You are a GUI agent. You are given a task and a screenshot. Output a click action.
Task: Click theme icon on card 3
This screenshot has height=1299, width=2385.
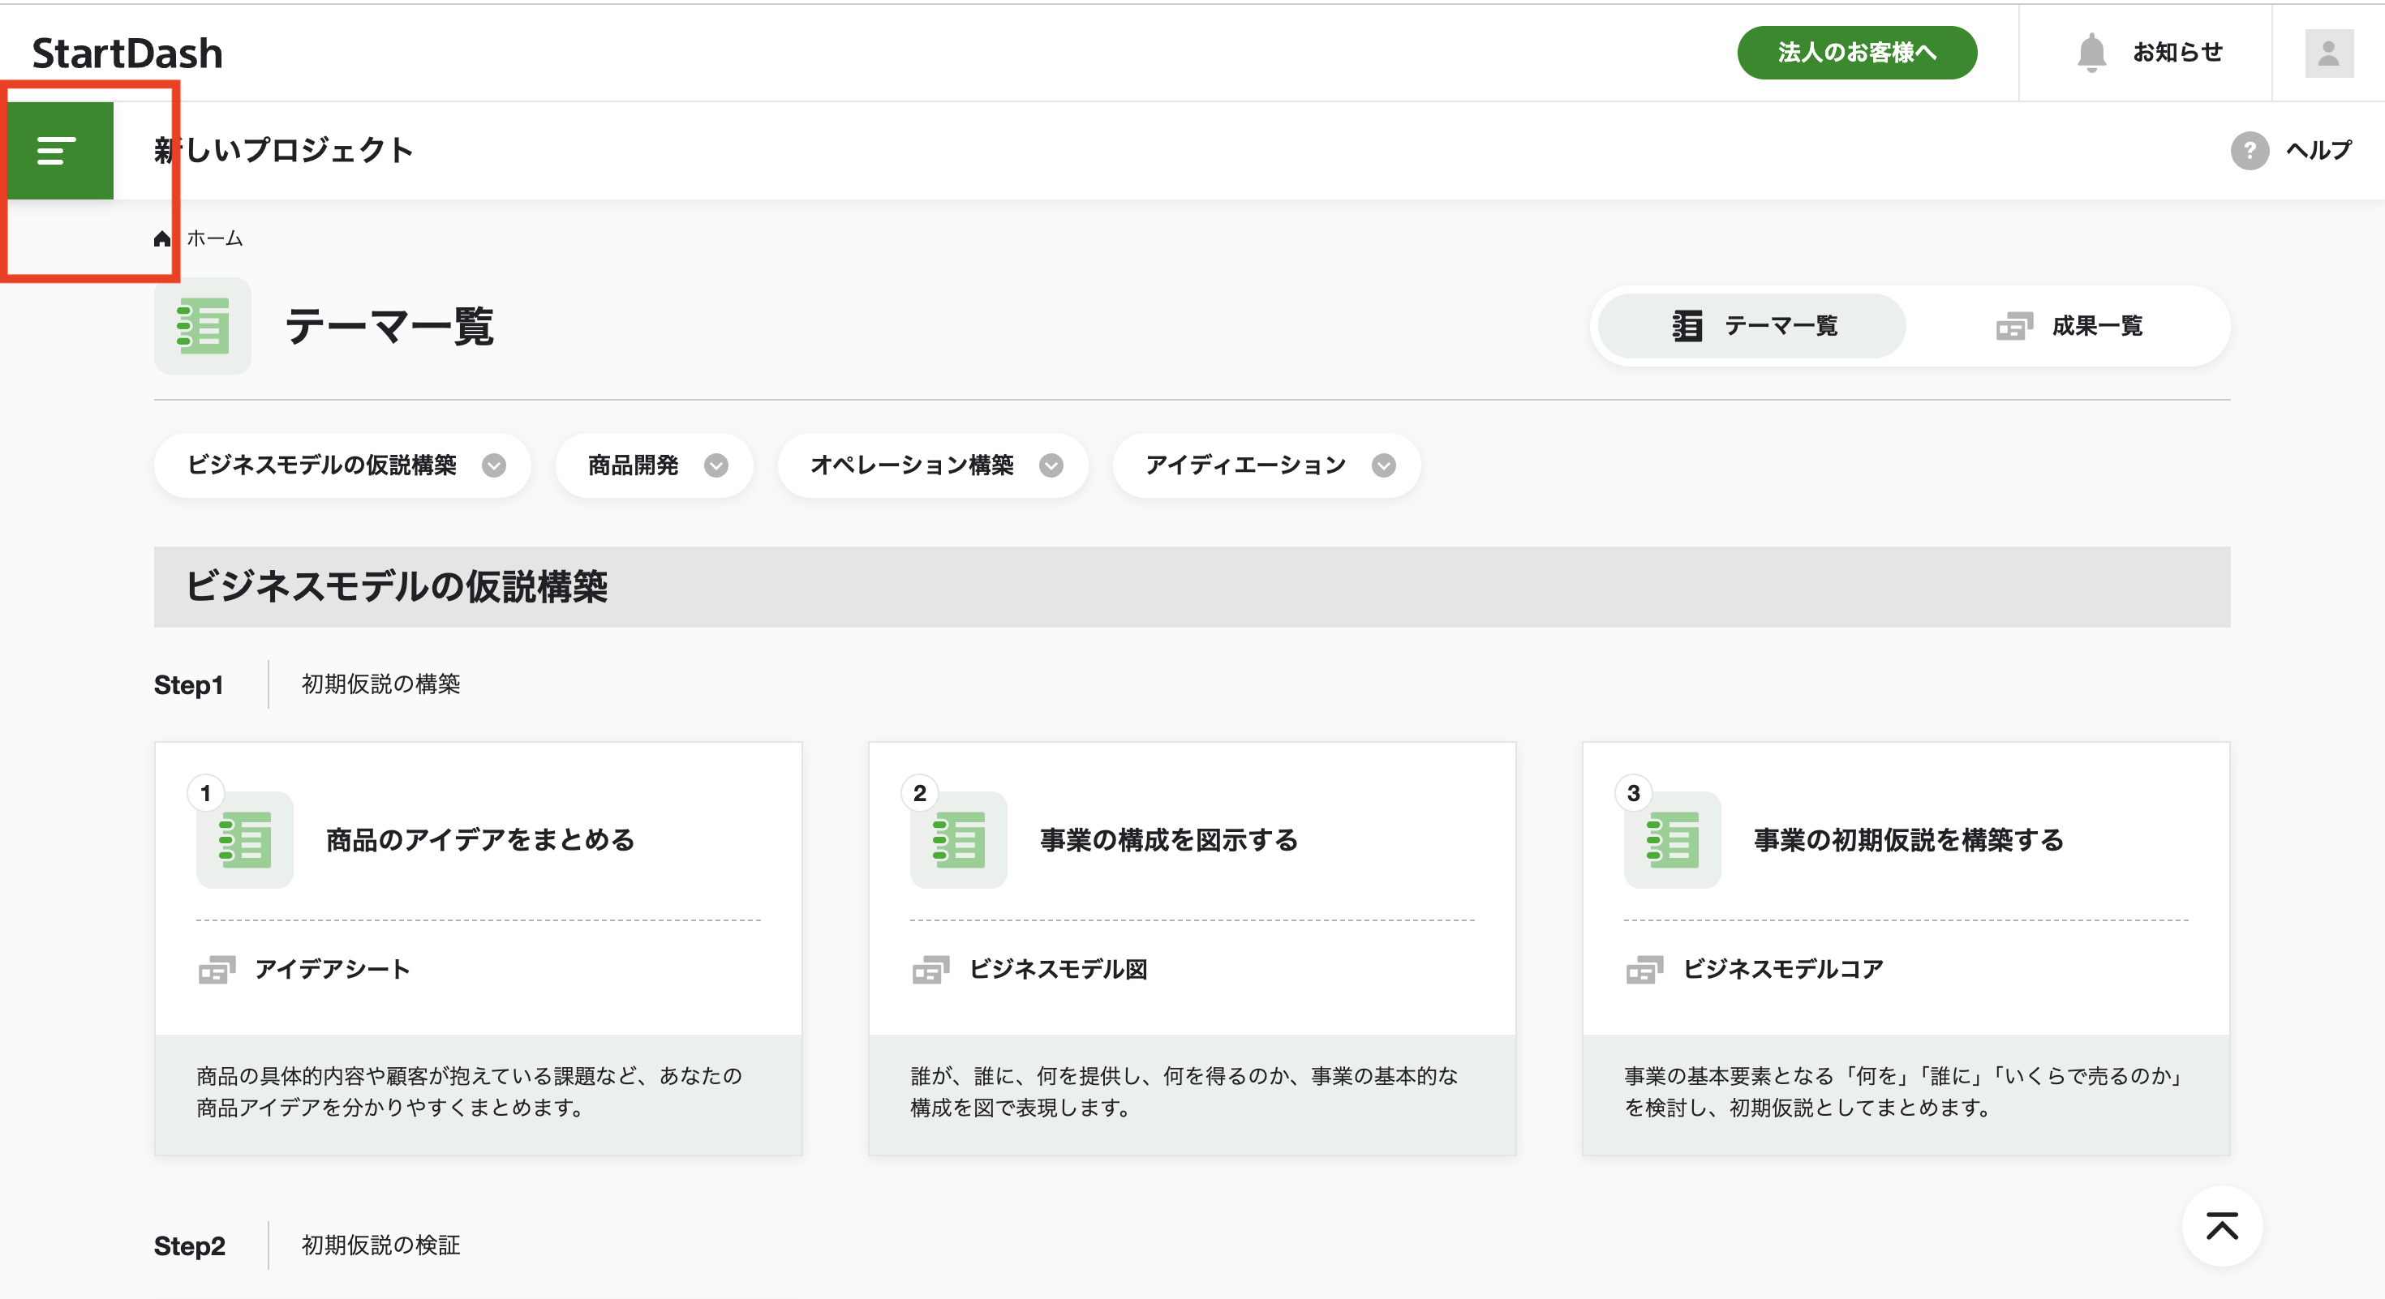[x=1672, y=840]
